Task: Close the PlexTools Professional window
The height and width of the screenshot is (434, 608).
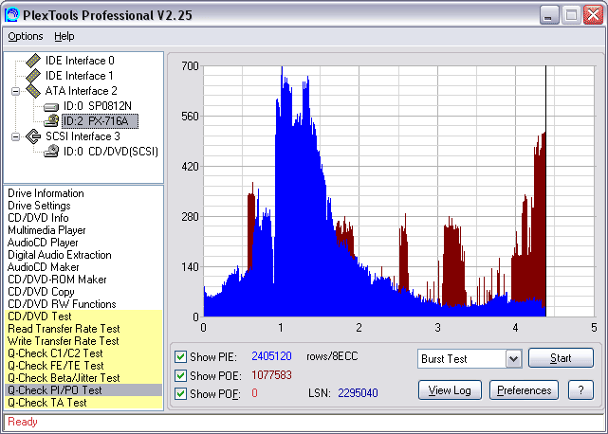Action: tap(593, 15)
